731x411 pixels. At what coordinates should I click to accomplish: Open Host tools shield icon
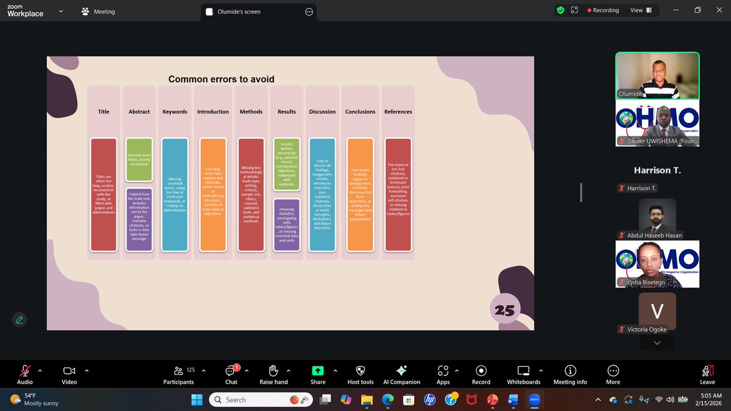(360, 374)
